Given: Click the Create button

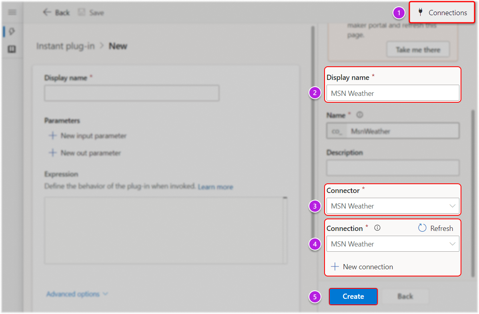Looking at the screenshot, I should 353,296.
